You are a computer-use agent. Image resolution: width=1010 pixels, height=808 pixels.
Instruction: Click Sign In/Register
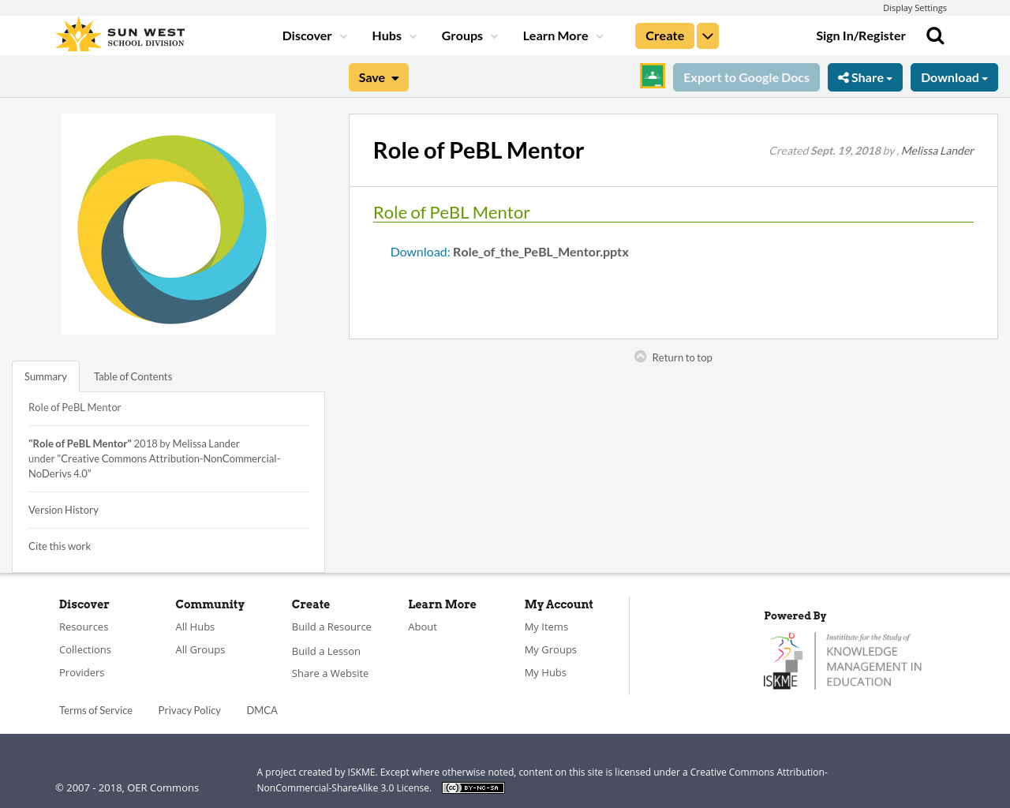click(x=860, y=35)
